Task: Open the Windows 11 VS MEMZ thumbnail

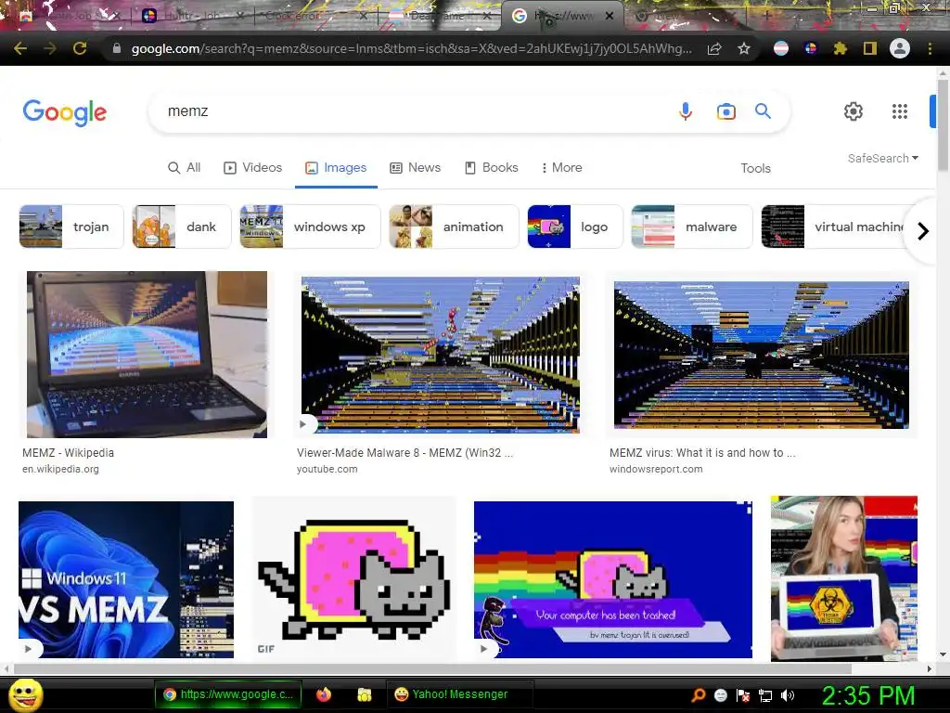Action: (126, 579)
